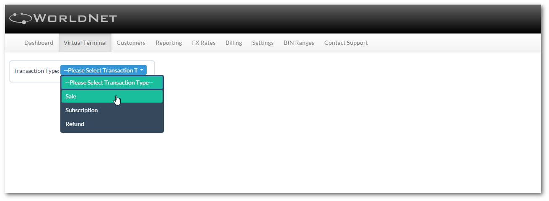Click the dropdown caret arrow
This screenshot has height=201, width=549.
pos(142,70)
